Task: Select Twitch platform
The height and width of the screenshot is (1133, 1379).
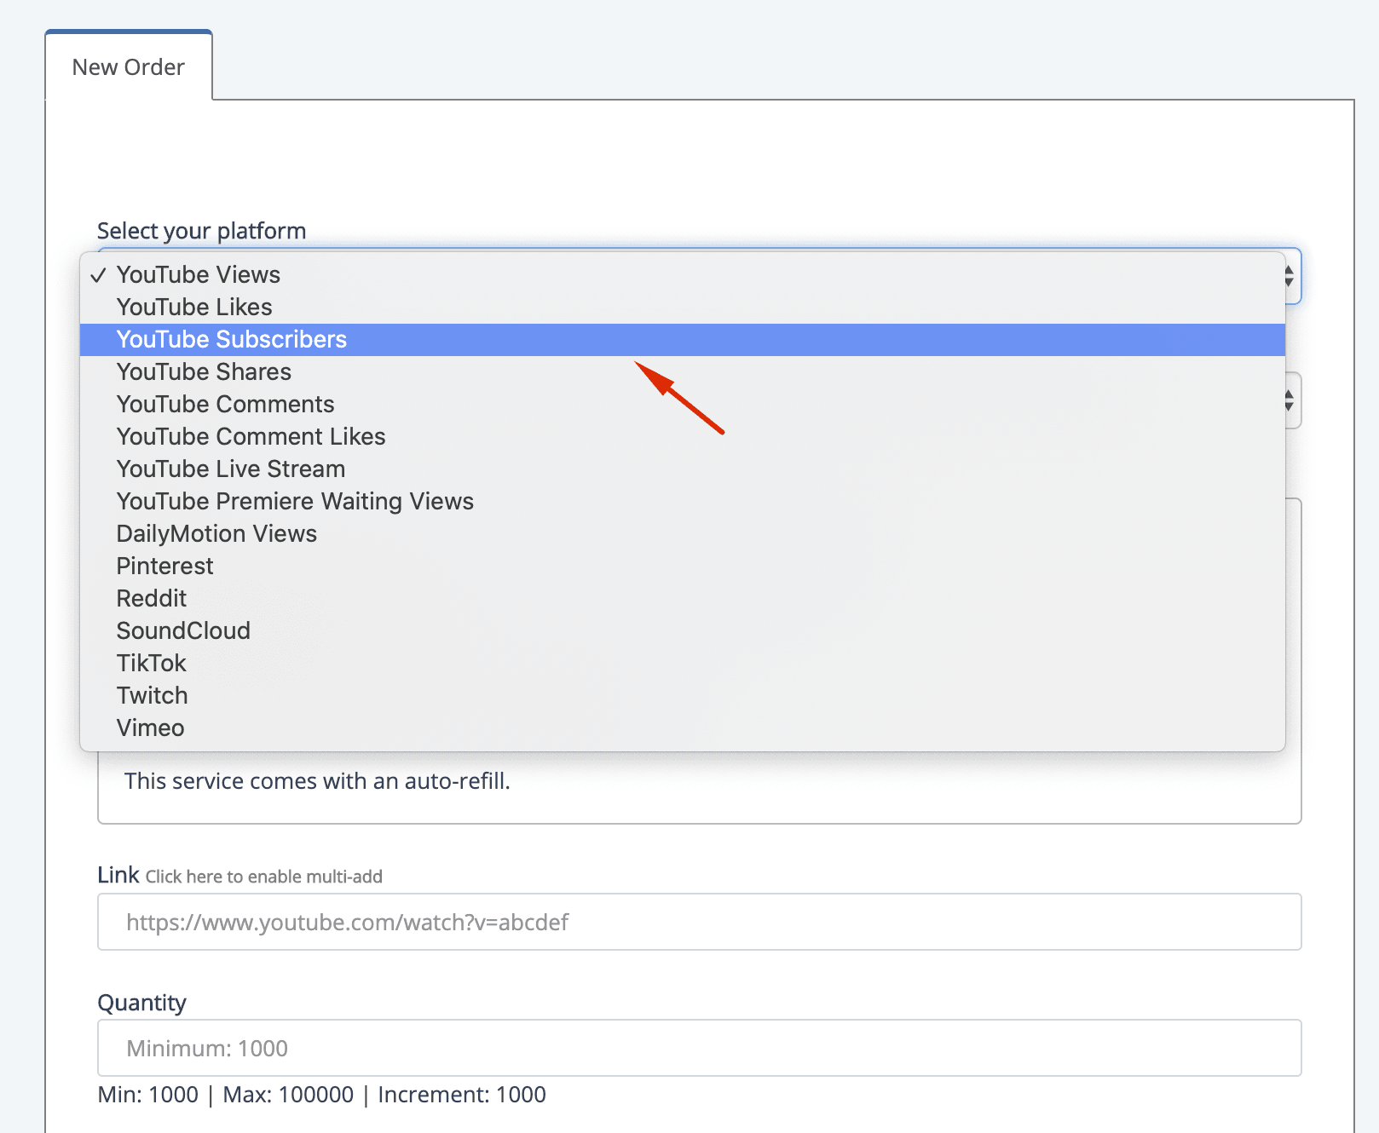Action: coord(682,696)
